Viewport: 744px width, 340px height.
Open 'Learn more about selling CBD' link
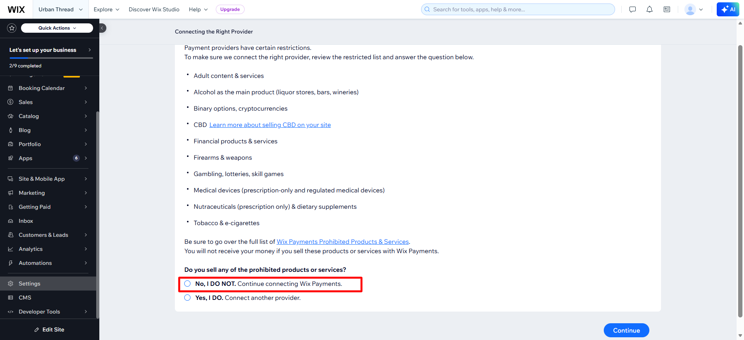pyautogui.click(x=270, y=125)
